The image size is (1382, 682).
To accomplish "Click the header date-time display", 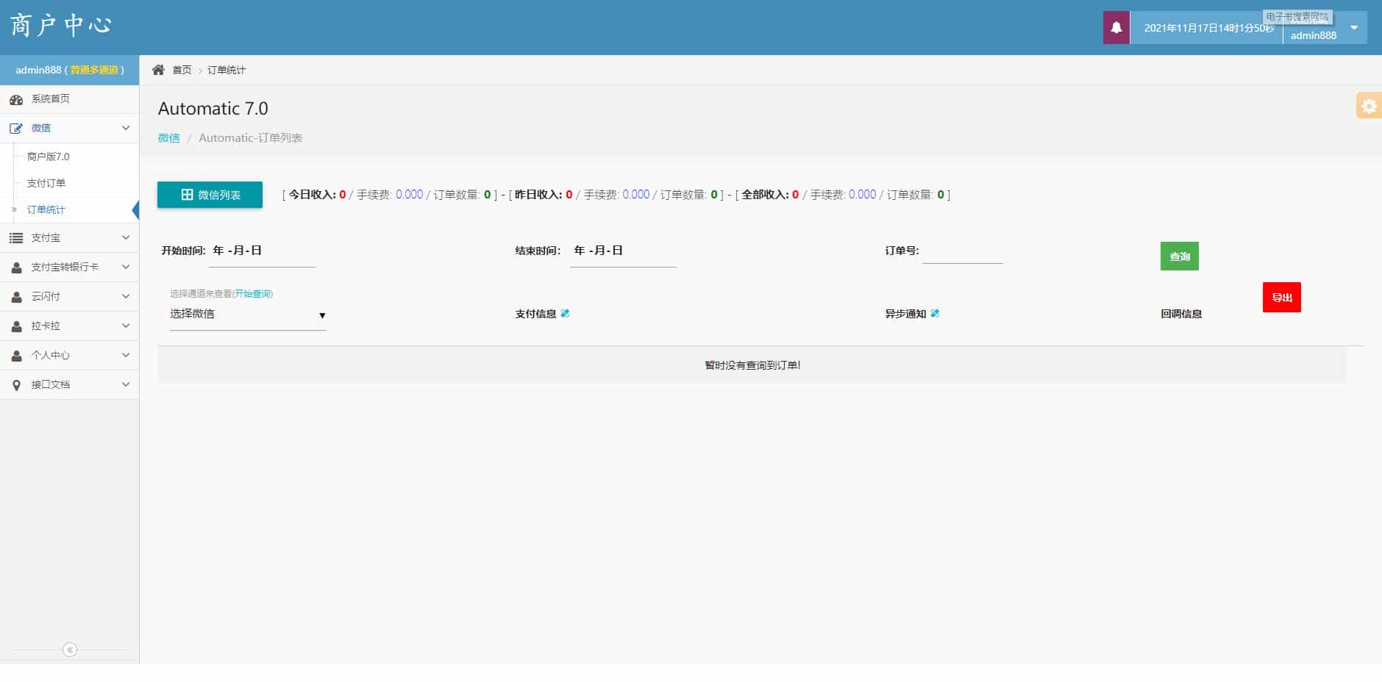I will (1209, 28).
